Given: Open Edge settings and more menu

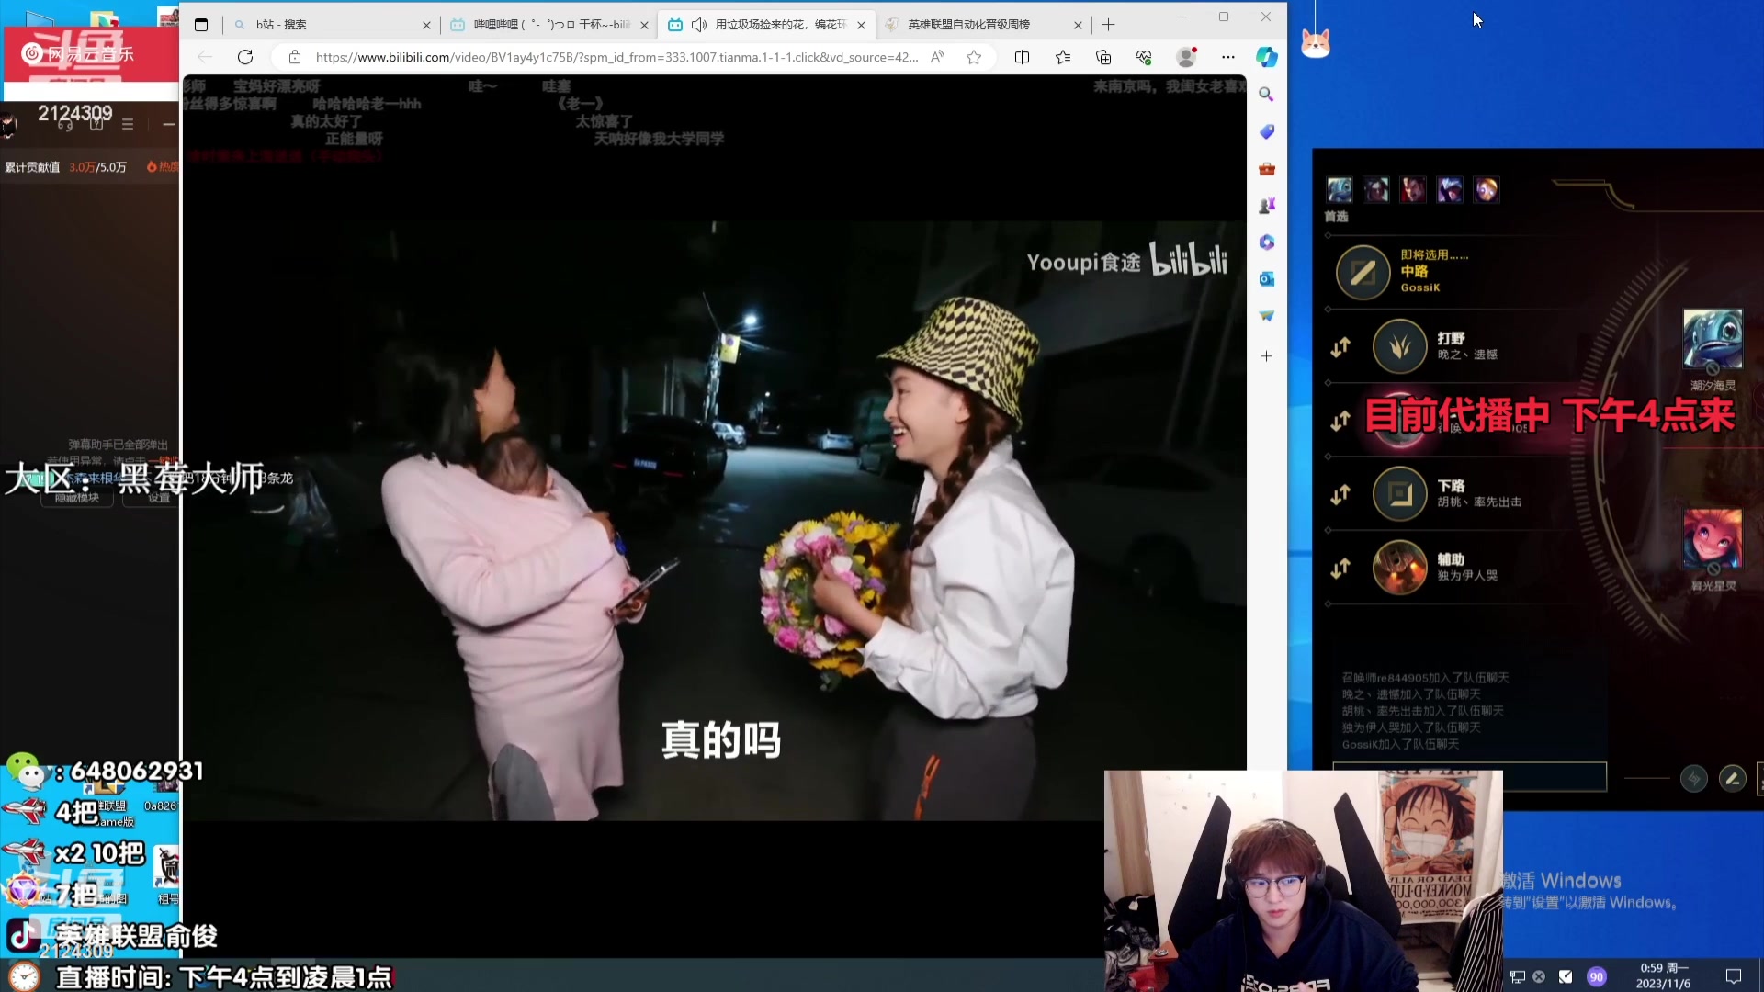Looking at the screenshot, I should coord(1228,57).
